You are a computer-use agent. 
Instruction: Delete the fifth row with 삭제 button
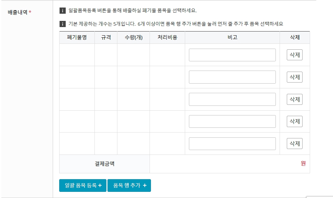295,144
